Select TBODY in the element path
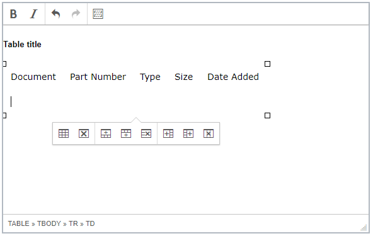 click(x=49, y=223)
